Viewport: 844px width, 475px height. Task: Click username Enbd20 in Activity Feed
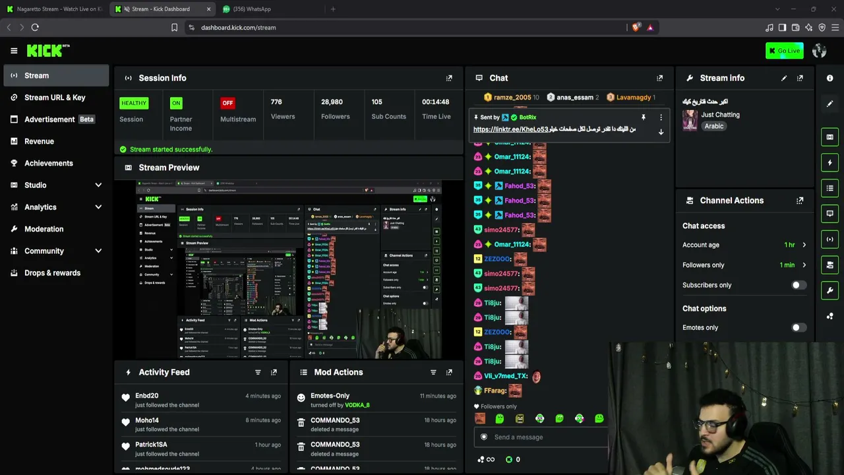click(147, 396)
